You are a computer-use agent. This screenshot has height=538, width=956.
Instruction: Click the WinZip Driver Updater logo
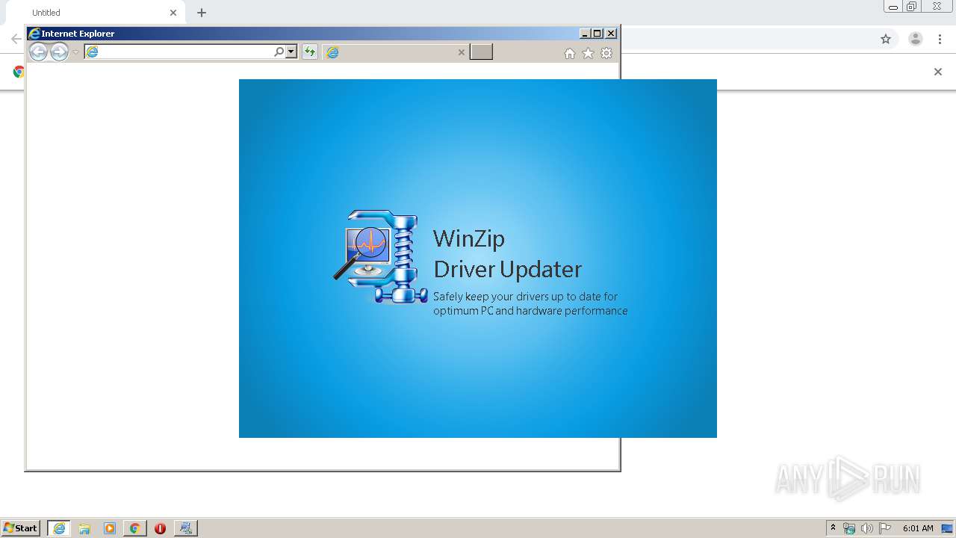(x=381, y=256)
